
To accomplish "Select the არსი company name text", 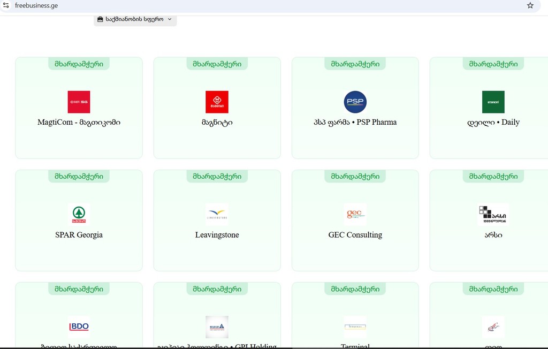I will 493,235.
